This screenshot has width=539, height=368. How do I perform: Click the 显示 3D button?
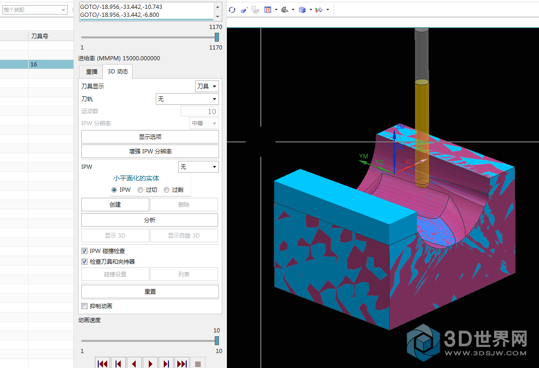click(115, 235)
